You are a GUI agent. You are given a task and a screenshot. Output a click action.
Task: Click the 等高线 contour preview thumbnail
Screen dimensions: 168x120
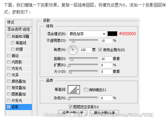pos(72,90)
